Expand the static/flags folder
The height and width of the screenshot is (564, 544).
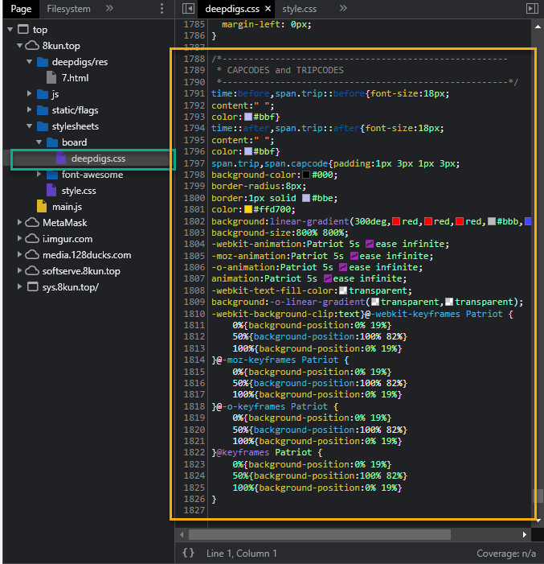30,109
